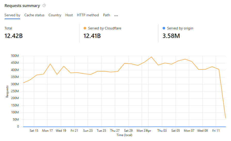The height and width of the screenshot is (141, 231).
Task: Click the 200M y-axis label
Action: [15, 98]
